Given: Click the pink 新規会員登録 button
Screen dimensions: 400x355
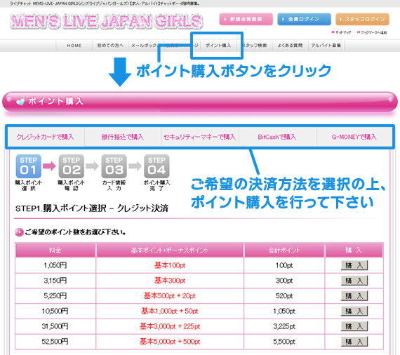Looking at the screenshot, I should [246, 19].
